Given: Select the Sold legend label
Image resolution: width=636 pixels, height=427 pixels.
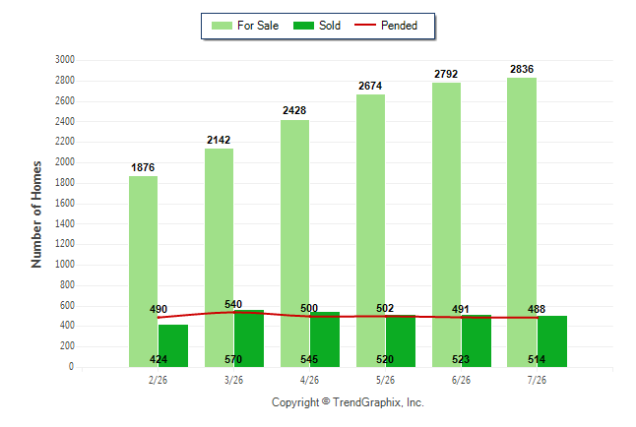Looking at the screenshot, I should 330,26.
